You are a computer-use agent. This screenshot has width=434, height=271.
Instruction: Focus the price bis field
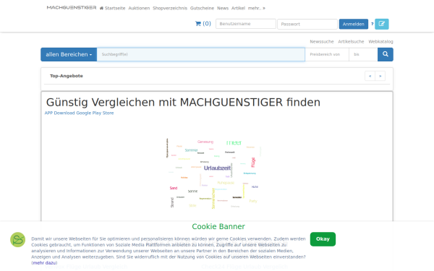(363, 54)
